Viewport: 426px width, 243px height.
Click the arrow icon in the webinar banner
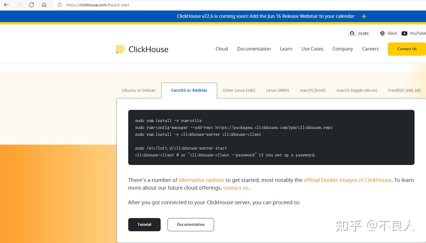click(x=363, y=16)
